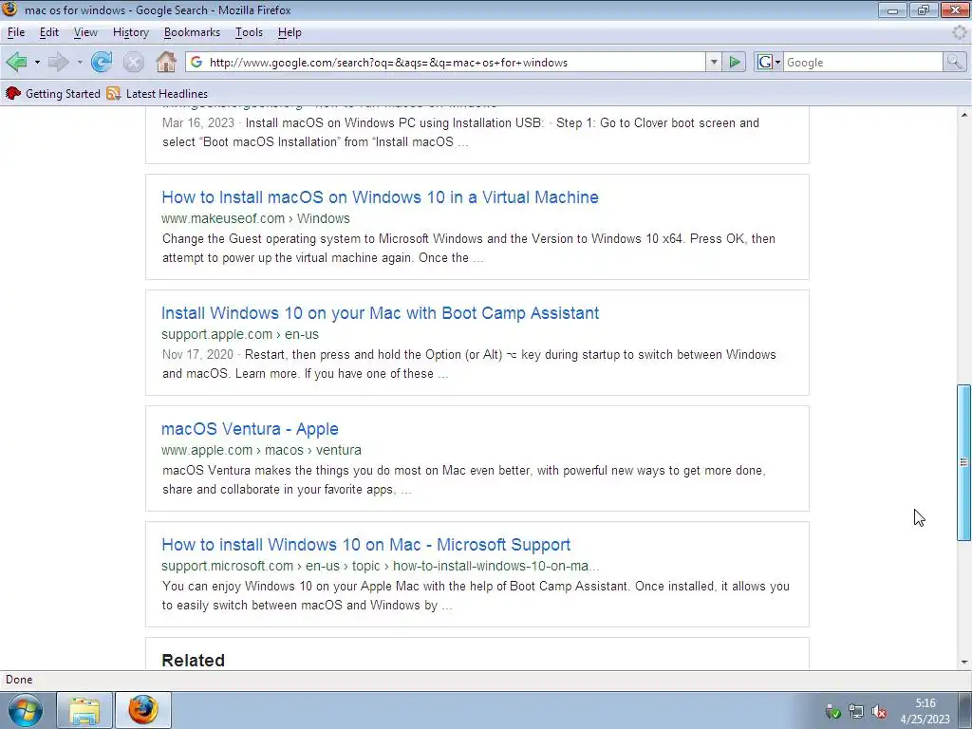
Task: Click the Forward arrow button
Action: click(x=58, y=62)
